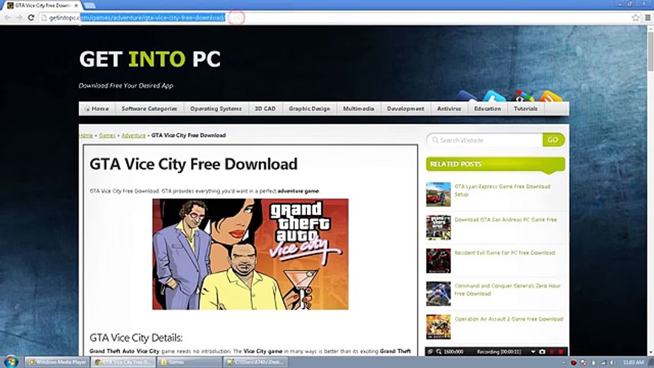This screenshot has width=654, height=368.
Task: Reload the page with the refresh button
Action: (x=31, y=17)
